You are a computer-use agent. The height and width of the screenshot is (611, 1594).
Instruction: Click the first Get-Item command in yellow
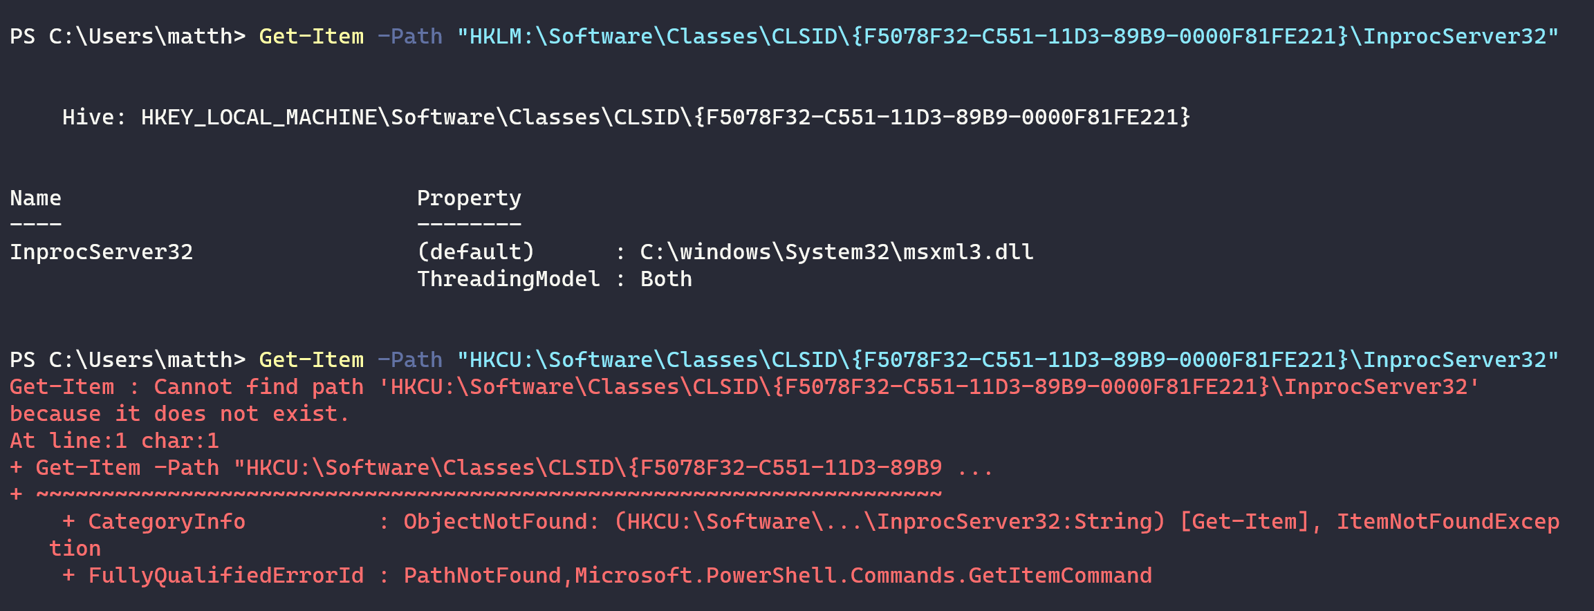pos(311,36)
